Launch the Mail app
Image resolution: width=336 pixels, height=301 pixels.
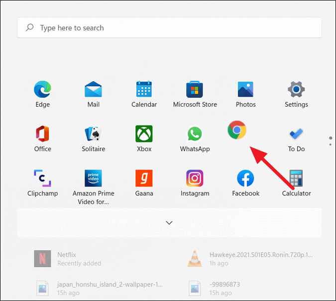click(x=93, y=94)
